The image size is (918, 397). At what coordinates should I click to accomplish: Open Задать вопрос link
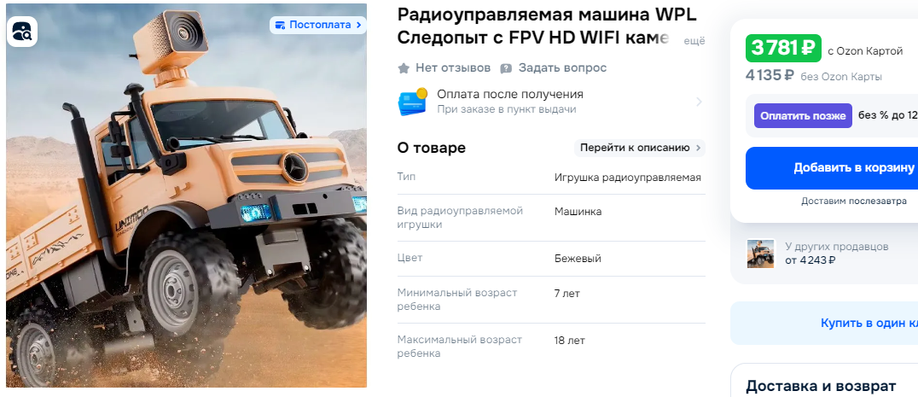(562, 68)
